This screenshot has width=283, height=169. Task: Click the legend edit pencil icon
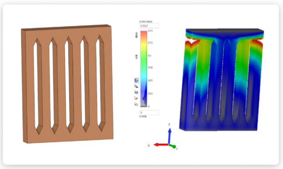click(136, 98)
